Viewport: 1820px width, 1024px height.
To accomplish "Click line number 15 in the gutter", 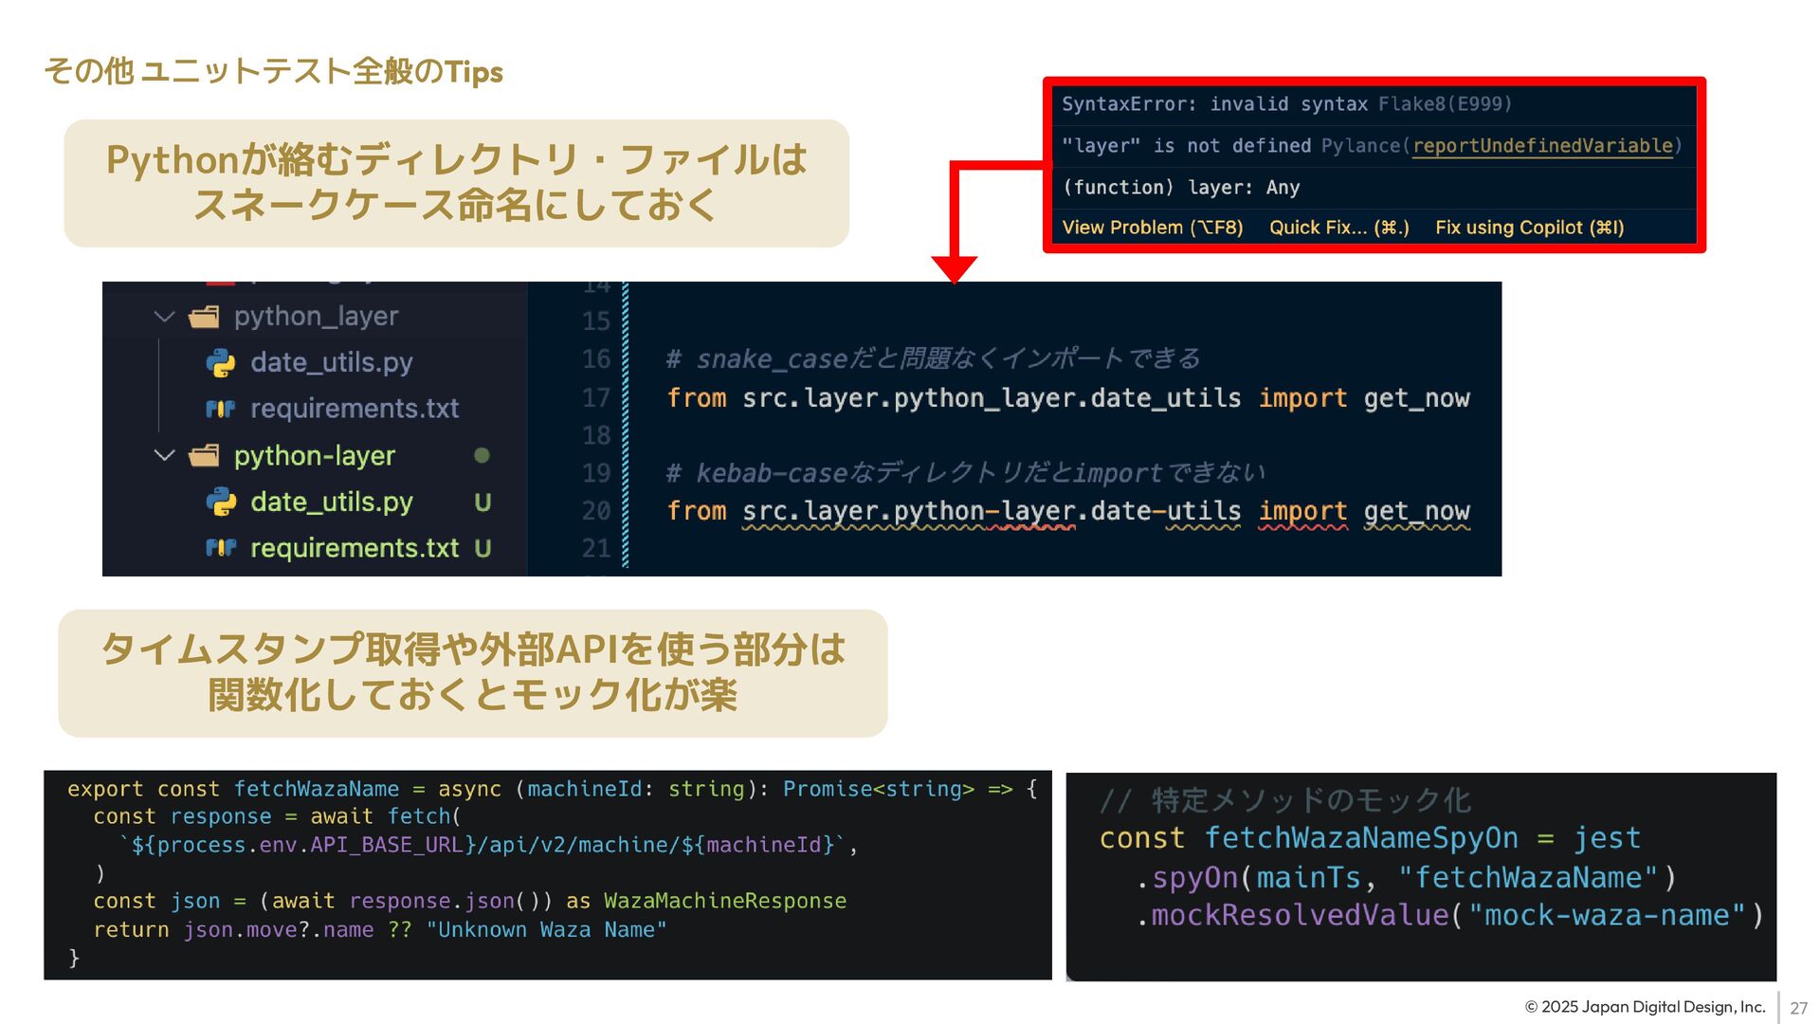I will click(x=596, y=321).
